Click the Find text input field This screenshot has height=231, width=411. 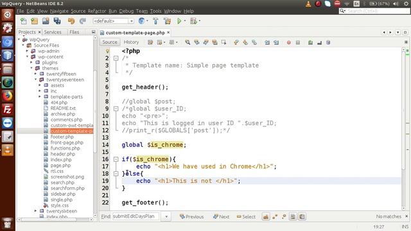[136, 217]
